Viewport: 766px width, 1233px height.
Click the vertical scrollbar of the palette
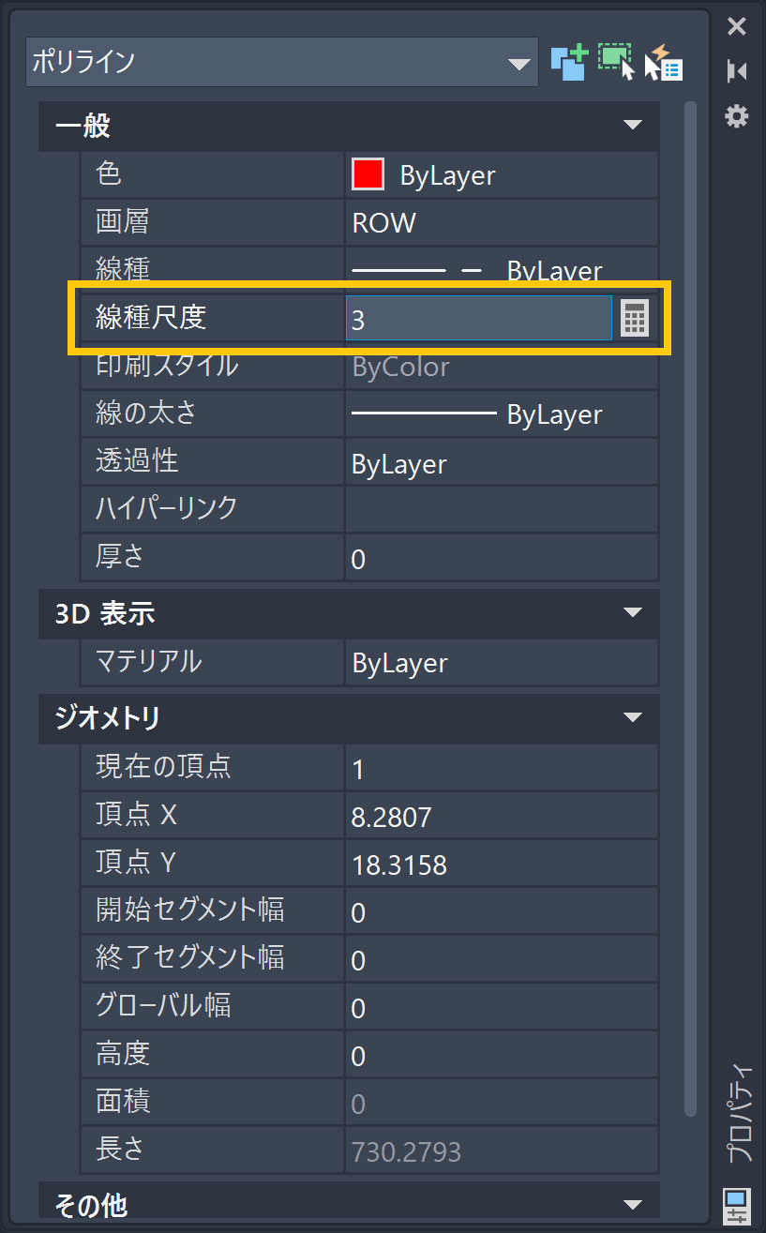[x=691, y=609]
